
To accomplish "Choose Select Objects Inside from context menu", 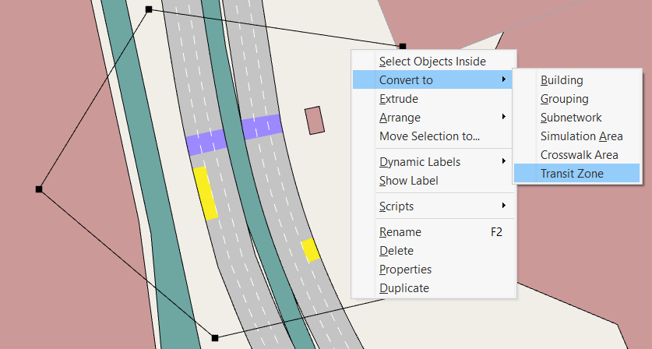I will coord(432,62).
